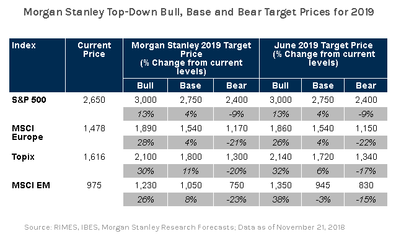
Task: Click the June 2019 Target Price header
Action: tap(323, 58)
